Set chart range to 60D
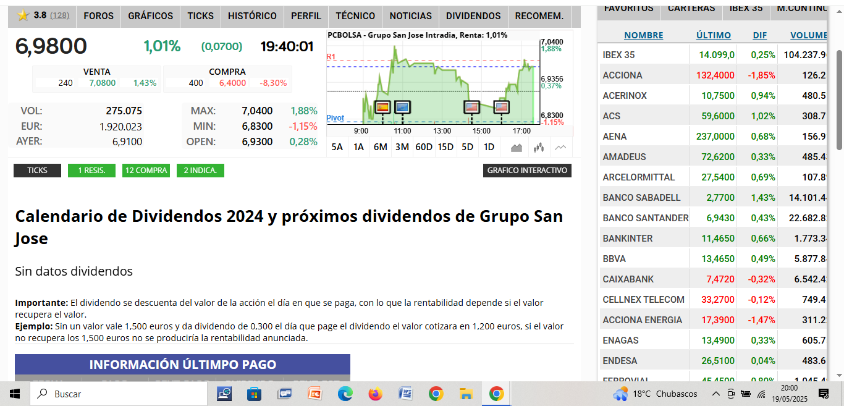This screenshot has height=406, width=844. pyautogui.click(x=424, y=147)
